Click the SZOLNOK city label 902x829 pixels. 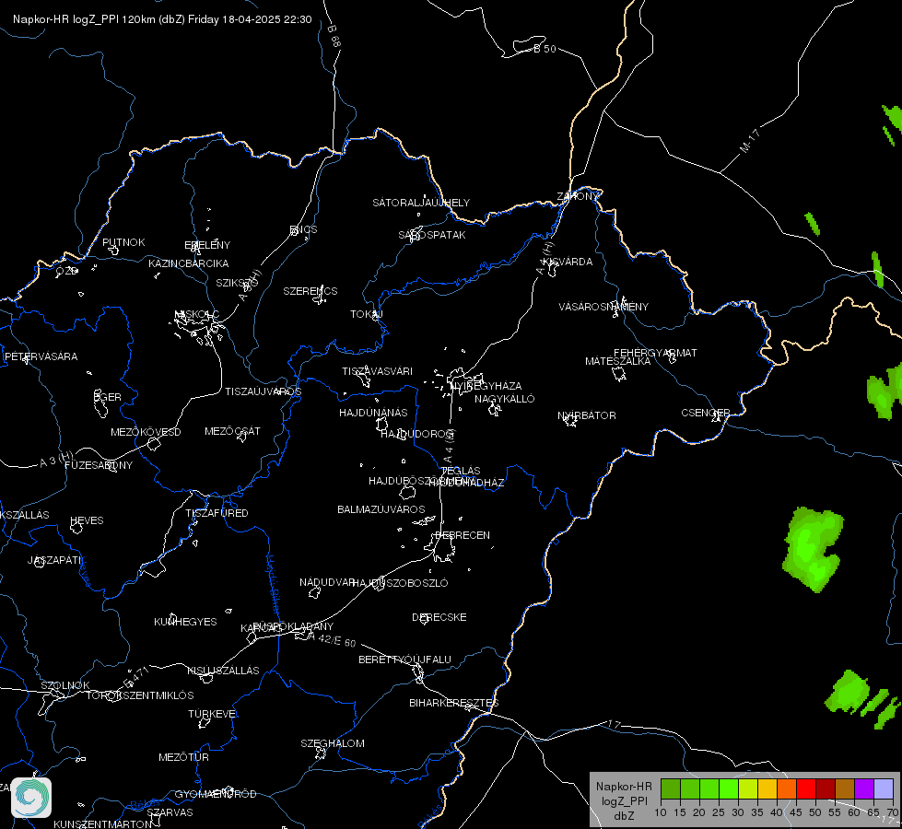pyautogui.click(x=65, y=685)
